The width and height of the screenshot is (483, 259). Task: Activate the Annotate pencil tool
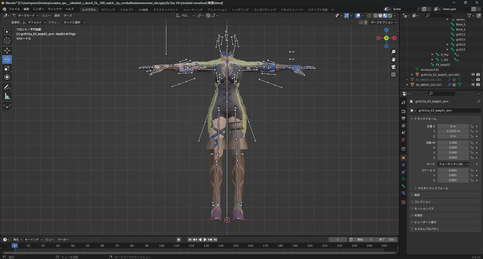(x=7, y=87)
